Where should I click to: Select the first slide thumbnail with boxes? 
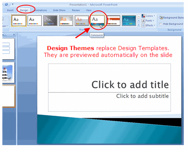(8, 49)
